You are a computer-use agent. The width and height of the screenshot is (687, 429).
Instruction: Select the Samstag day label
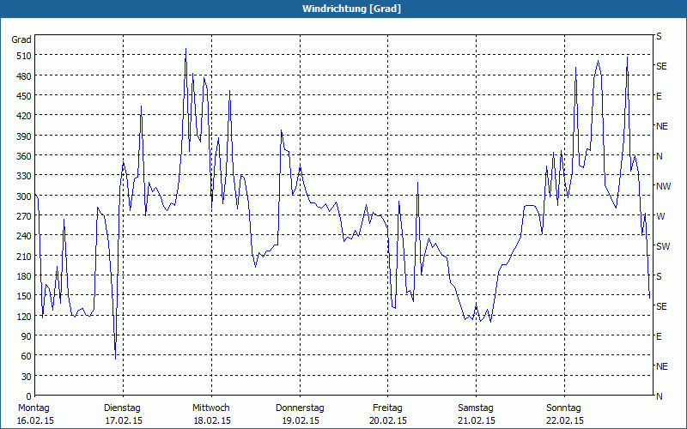point(476,408)
